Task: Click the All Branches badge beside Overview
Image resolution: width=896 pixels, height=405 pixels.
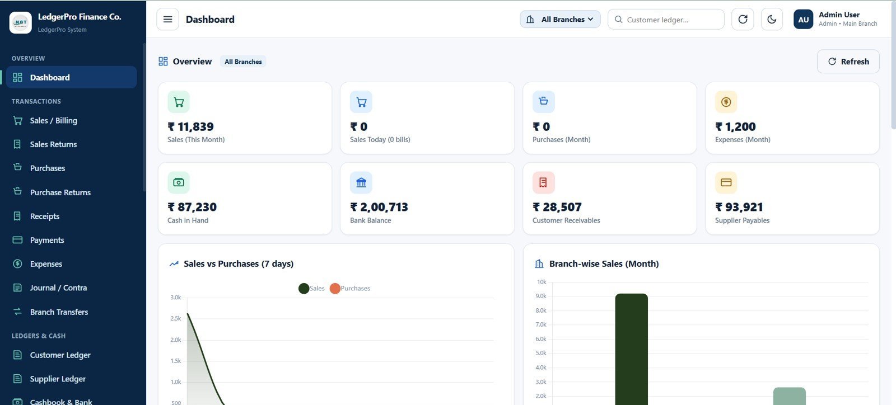Action: 243,62
